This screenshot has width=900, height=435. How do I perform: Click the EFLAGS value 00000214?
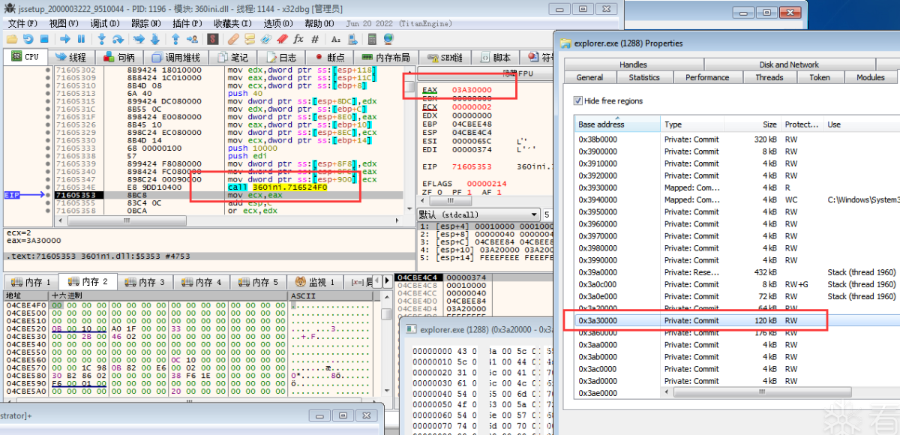tap(487, 183)
